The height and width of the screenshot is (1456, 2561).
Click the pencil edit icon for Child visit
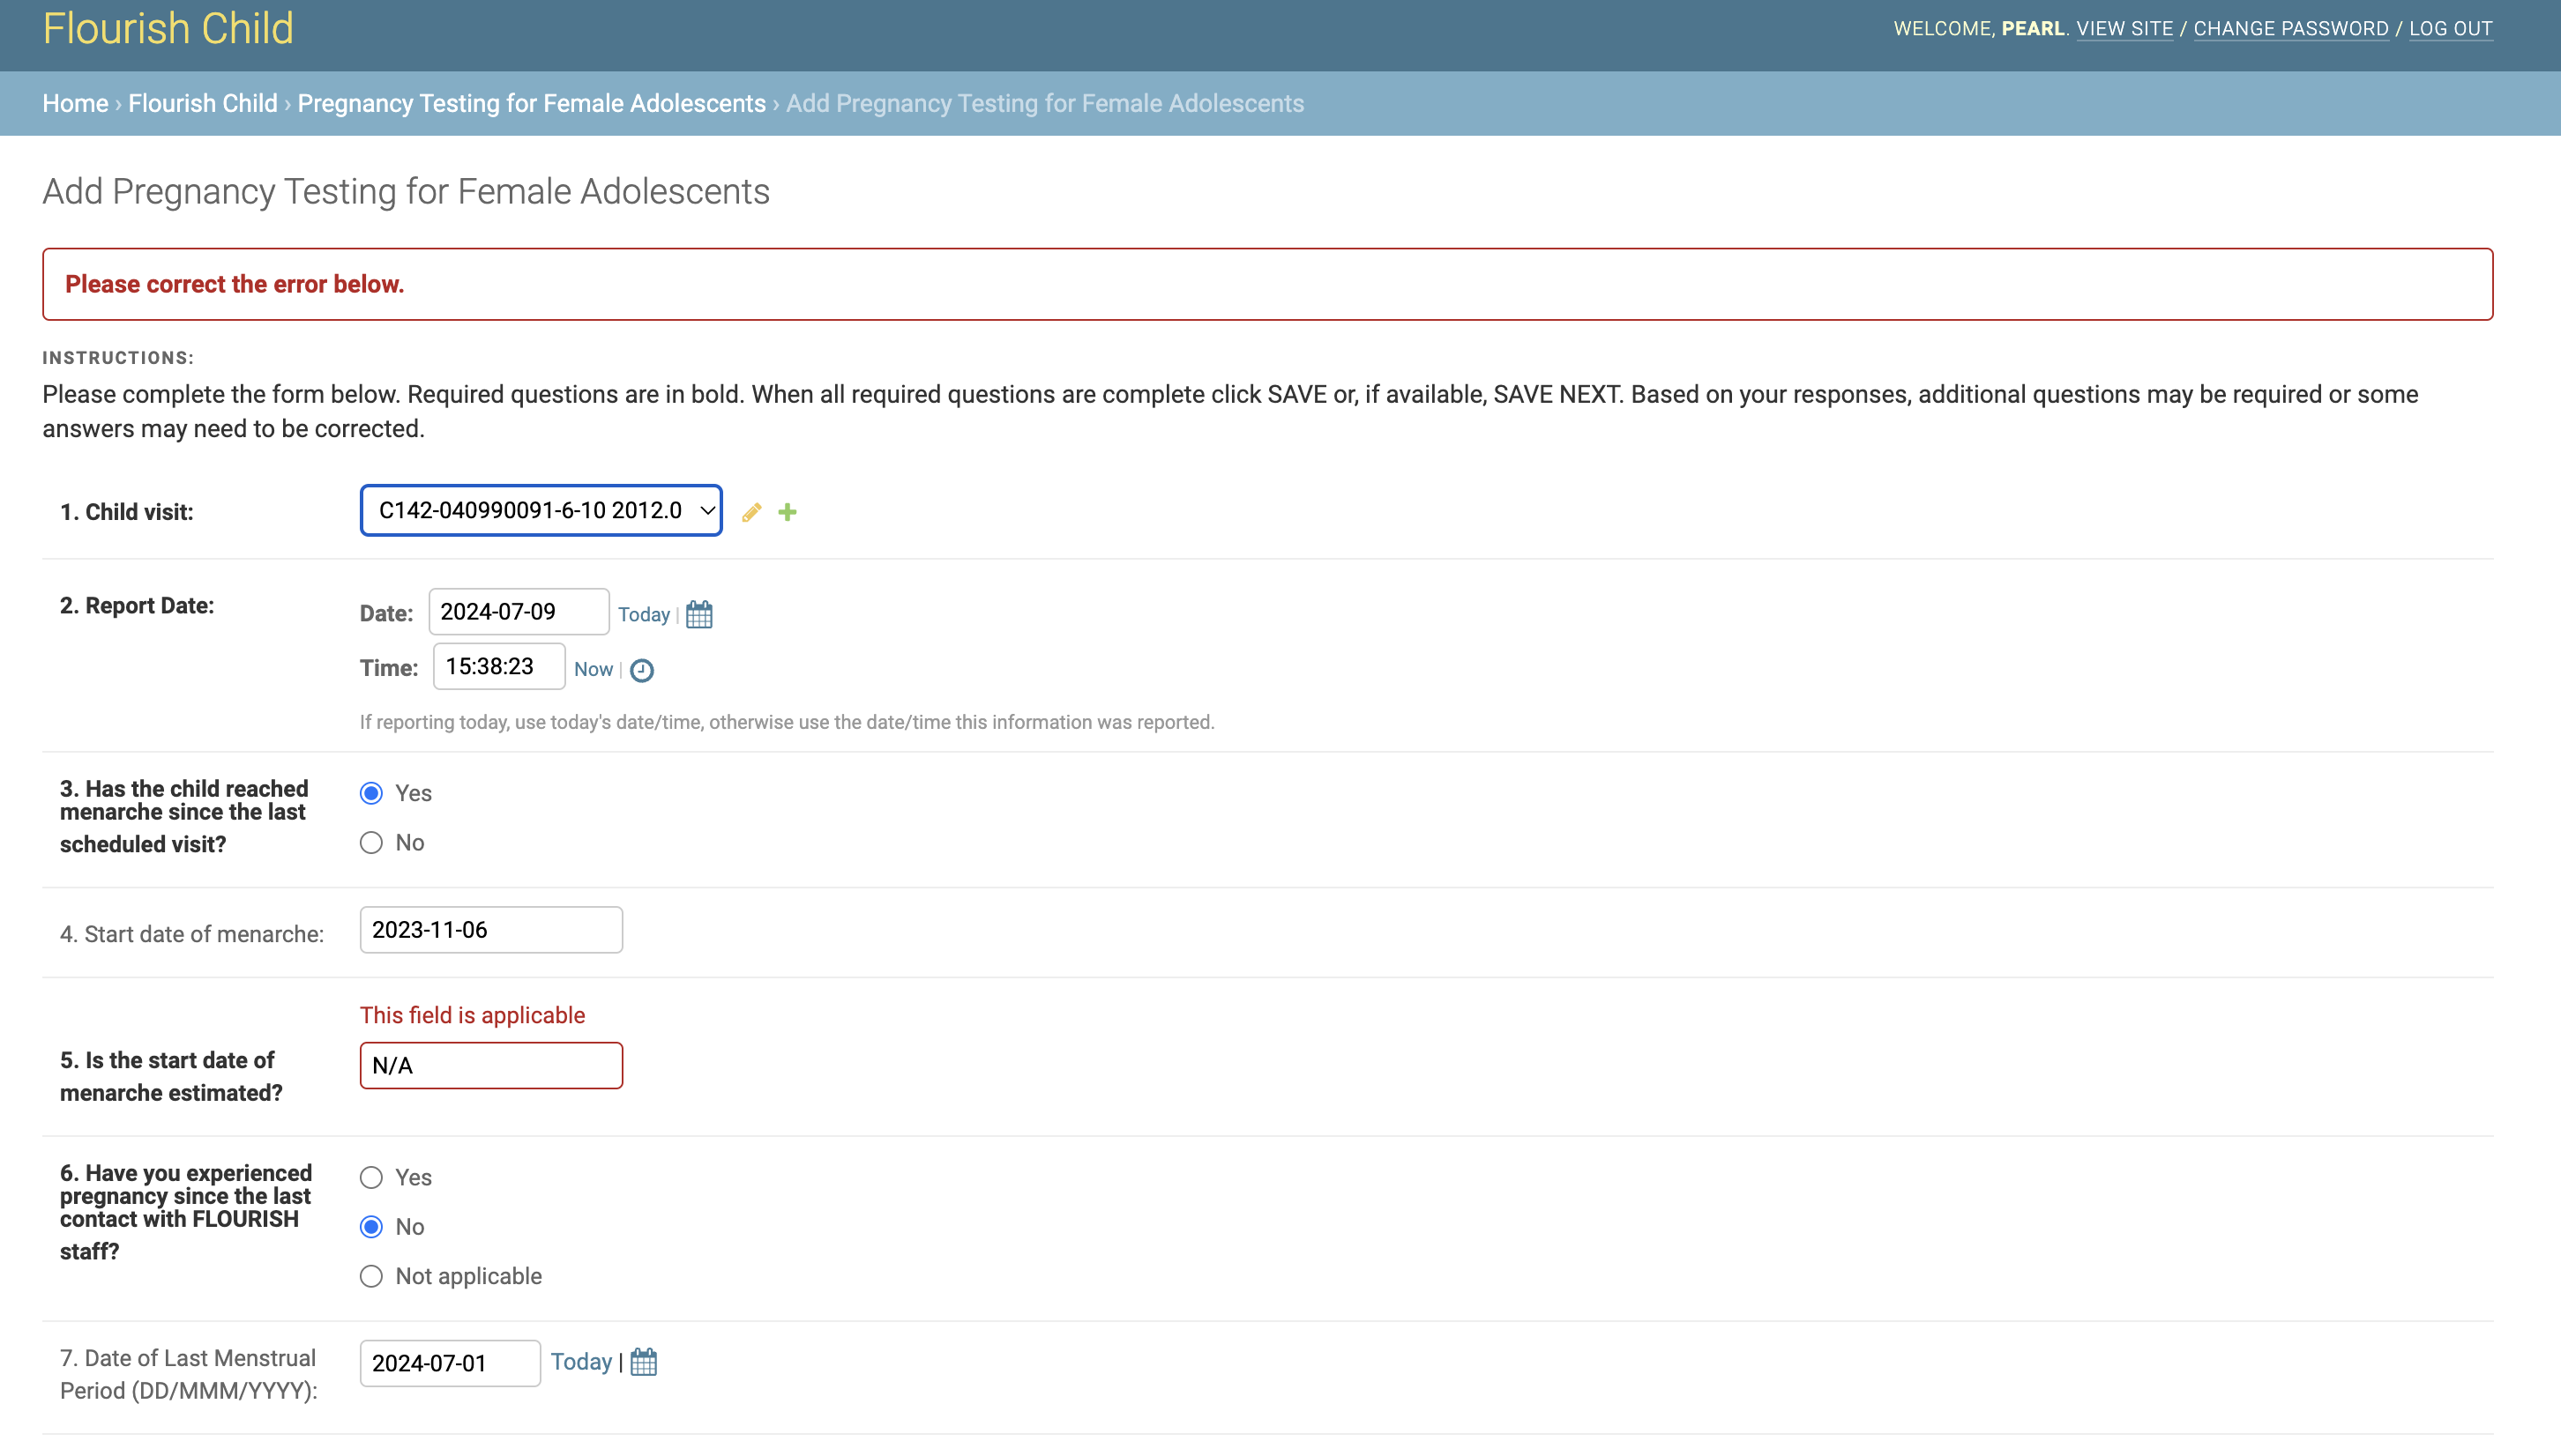751,512
